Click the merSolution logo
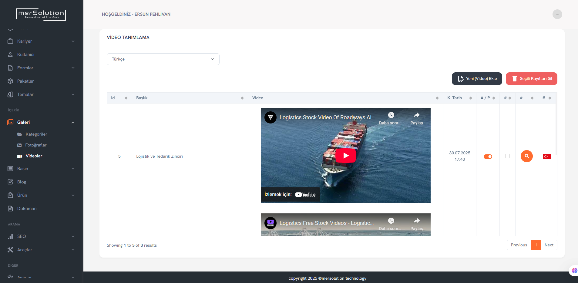The width and height of the screenshot is (578, 283). click(41, 14)
